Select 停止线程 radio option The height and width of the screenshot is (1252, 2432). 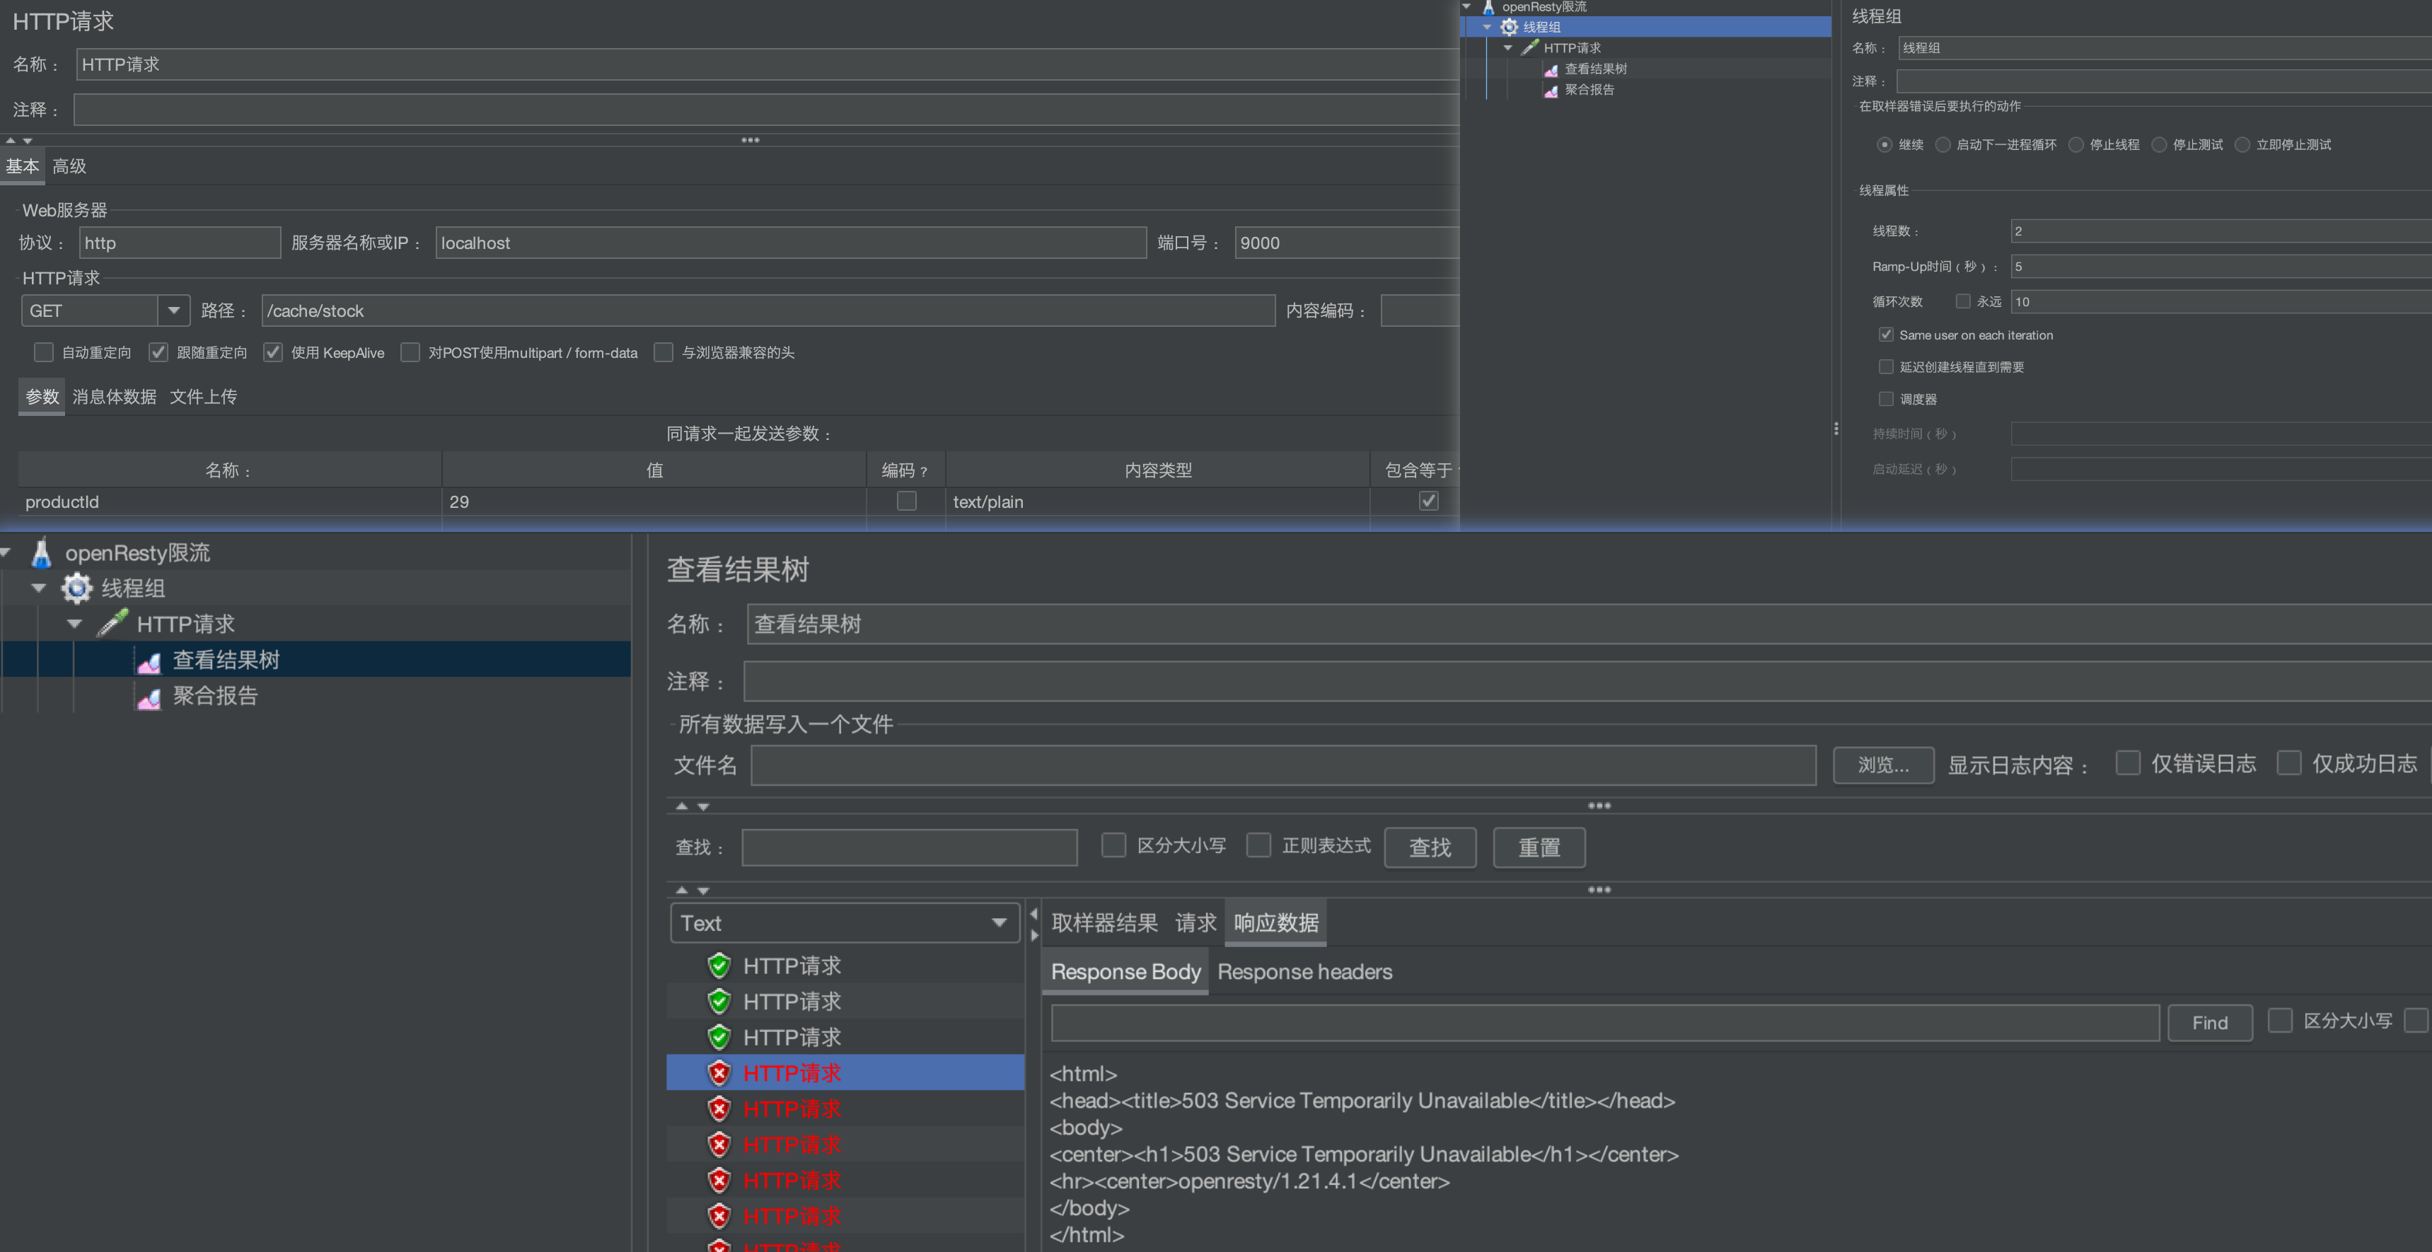2075,144
